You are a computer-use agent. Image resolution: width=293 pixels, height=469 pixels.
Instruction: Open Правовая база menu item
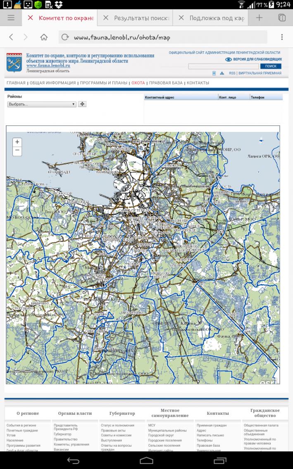point(165,83)
